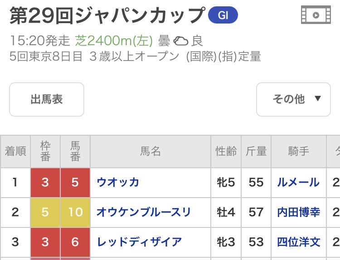Viewport: 340px width, 260px height.
Task: View jockey ルメール profile
Action: click(298, 182)
